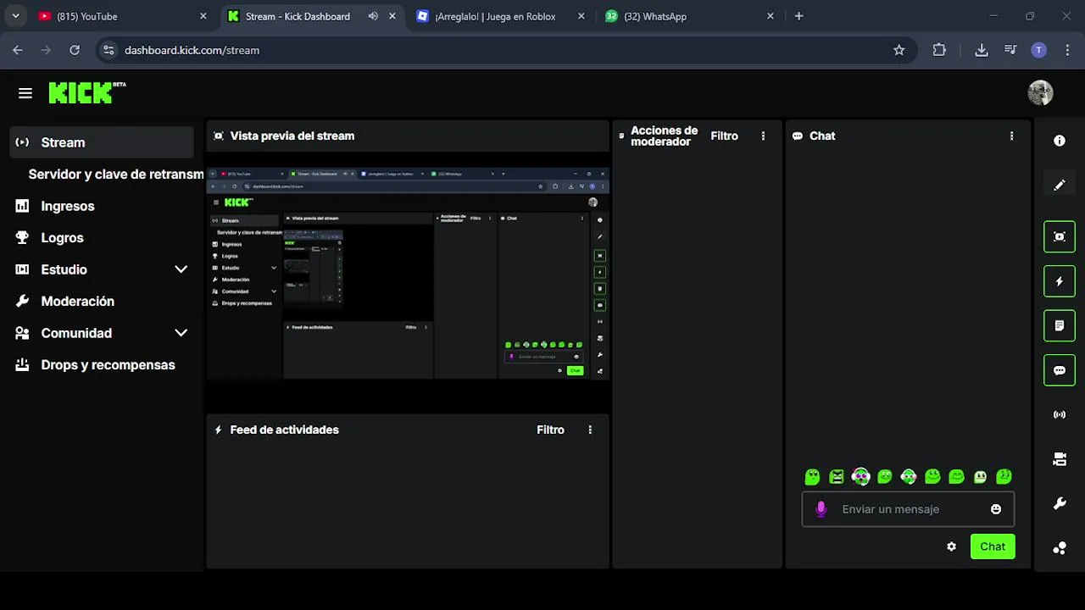
Task: Send message with green Chat button
Action: coord(993,546)
